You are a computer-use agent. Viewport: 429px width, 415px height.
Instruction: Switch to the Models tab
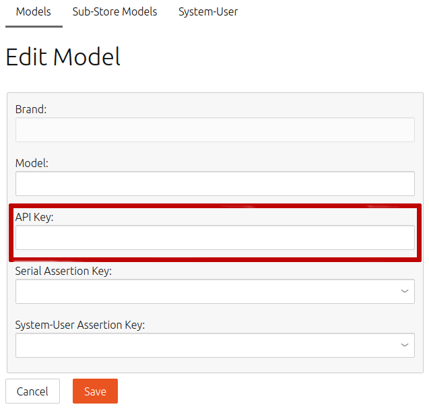coord(34,12)
